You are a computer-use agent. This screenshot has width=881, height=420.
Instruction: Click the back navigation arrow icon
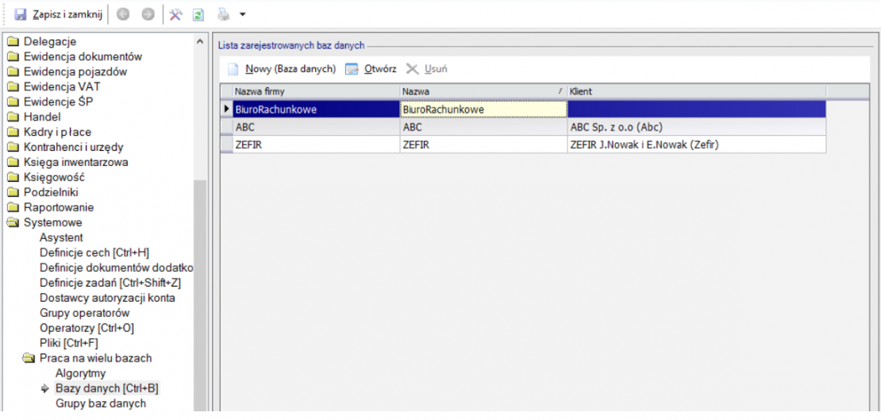pyautogui.click(x=123, y=14)
